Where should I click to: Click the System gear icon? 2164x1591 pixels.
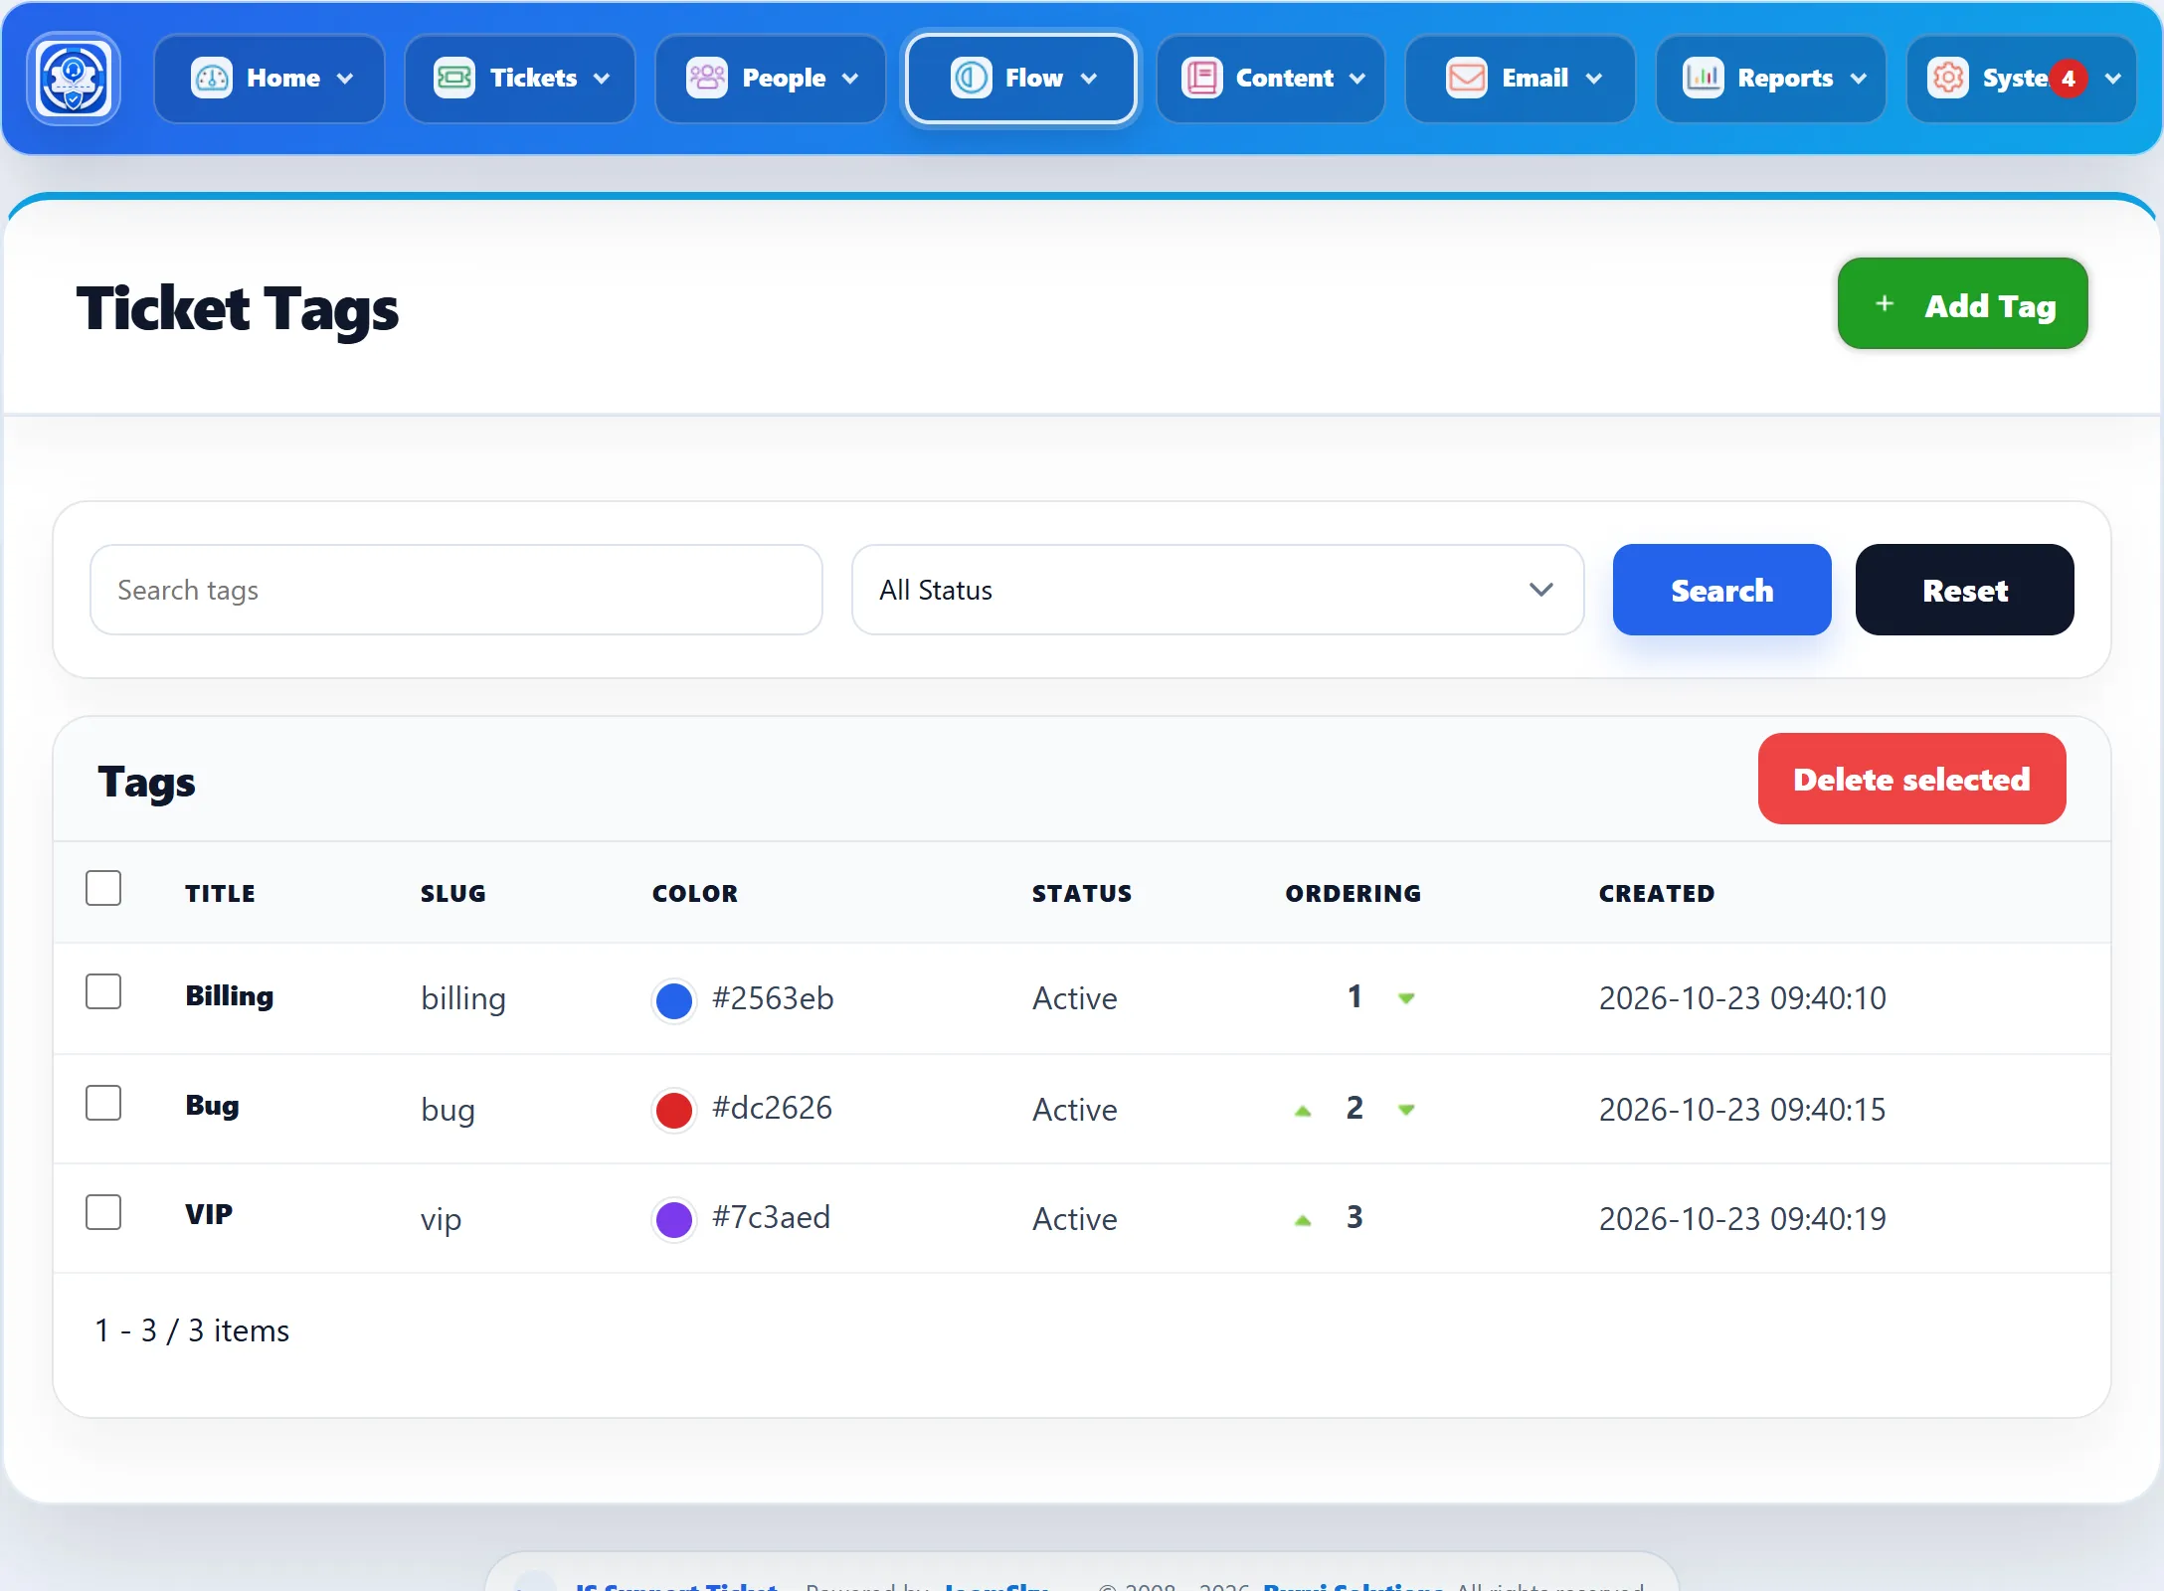1947,78
